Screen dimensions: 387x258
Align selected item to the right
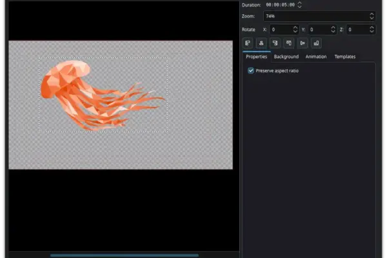tap(275, 43)
